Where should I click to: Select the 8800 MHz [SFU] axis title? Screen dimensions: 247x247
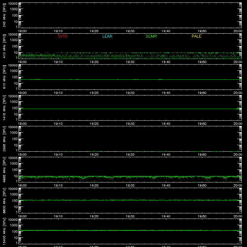point(4,200)
